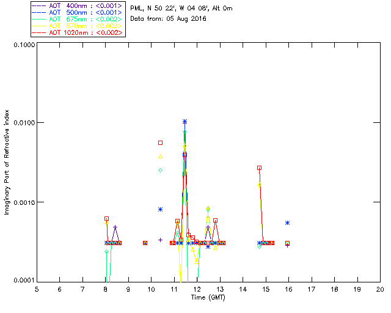Click the x-axis tick label '19'

click(357, 289)
